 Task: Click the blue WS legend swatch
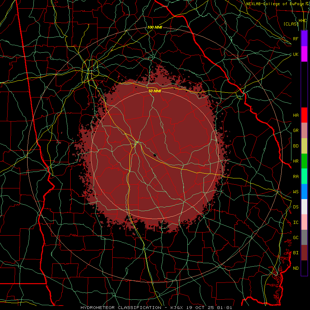click(304, 192)
